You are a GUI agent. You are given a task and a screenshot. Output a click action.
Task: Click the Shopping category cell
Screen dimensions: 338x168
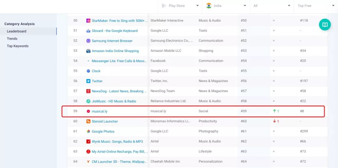point(206,50)
